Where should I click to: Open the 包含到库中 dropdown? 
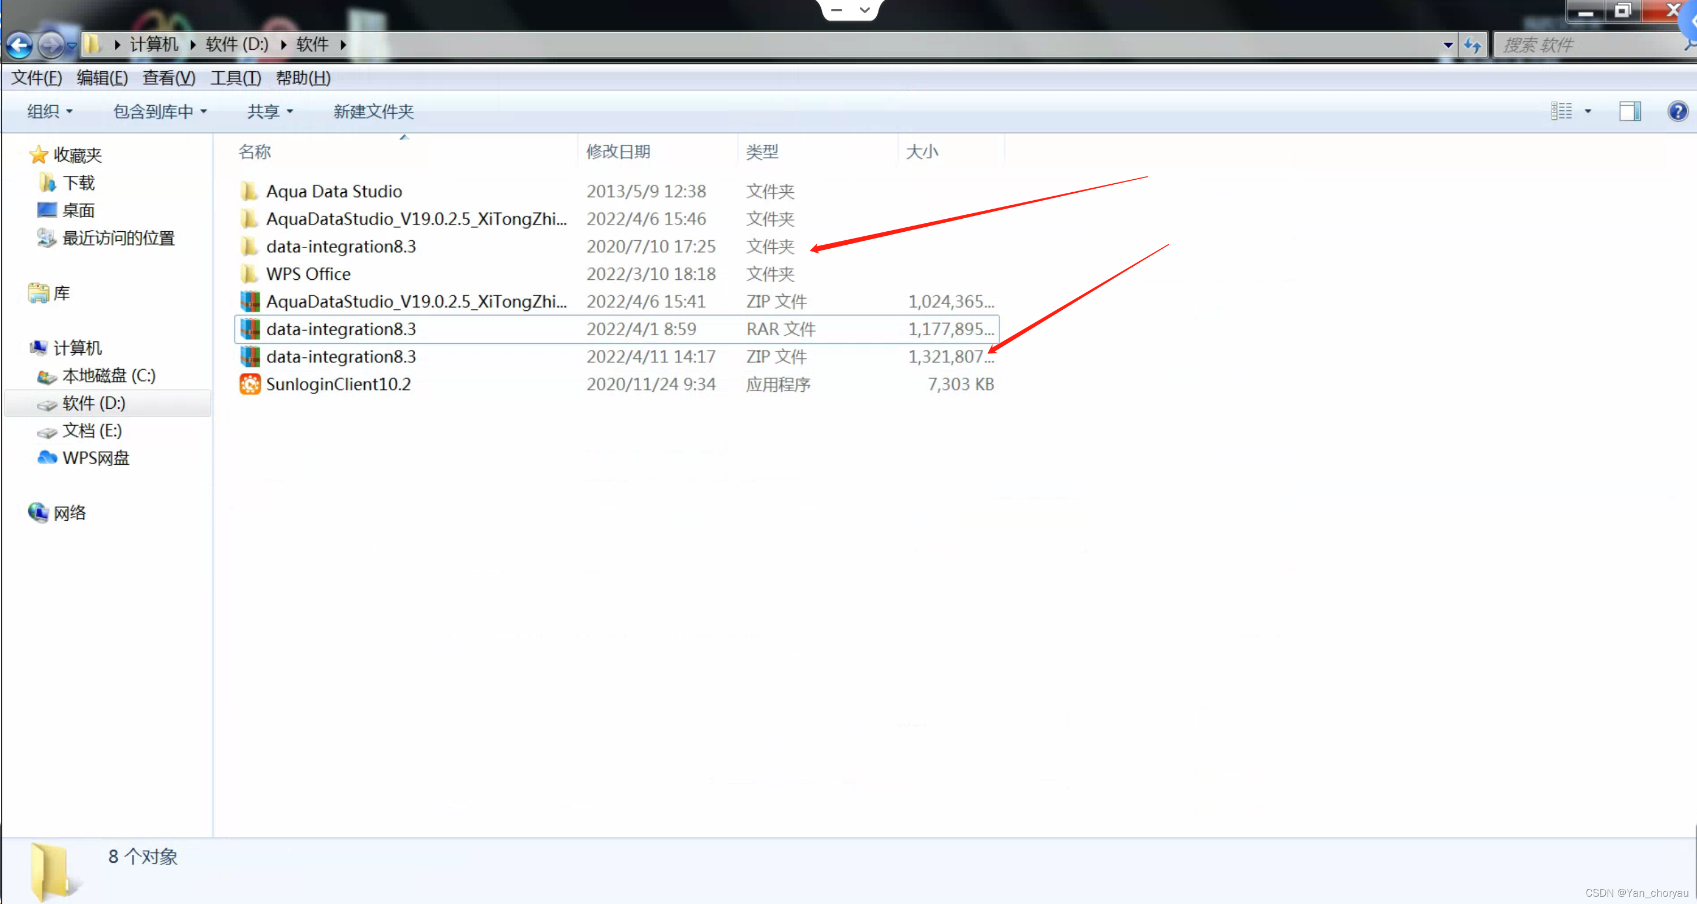(x=160, y=111)
